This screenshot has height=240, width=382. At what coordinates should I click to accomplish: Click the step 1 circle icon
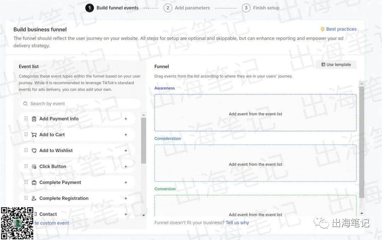click(89, 8)
